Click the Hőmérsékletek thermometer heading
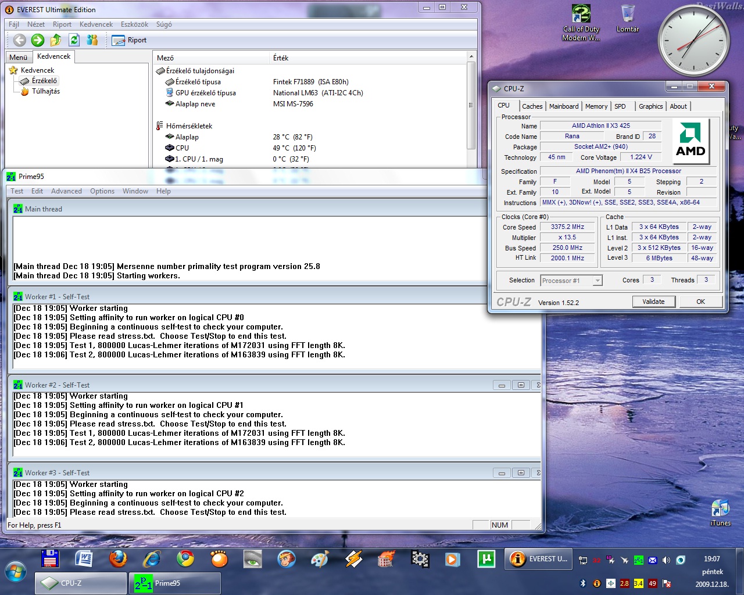Image resolution: width=744 pixels, height=595 pixels. coord(184,126)
